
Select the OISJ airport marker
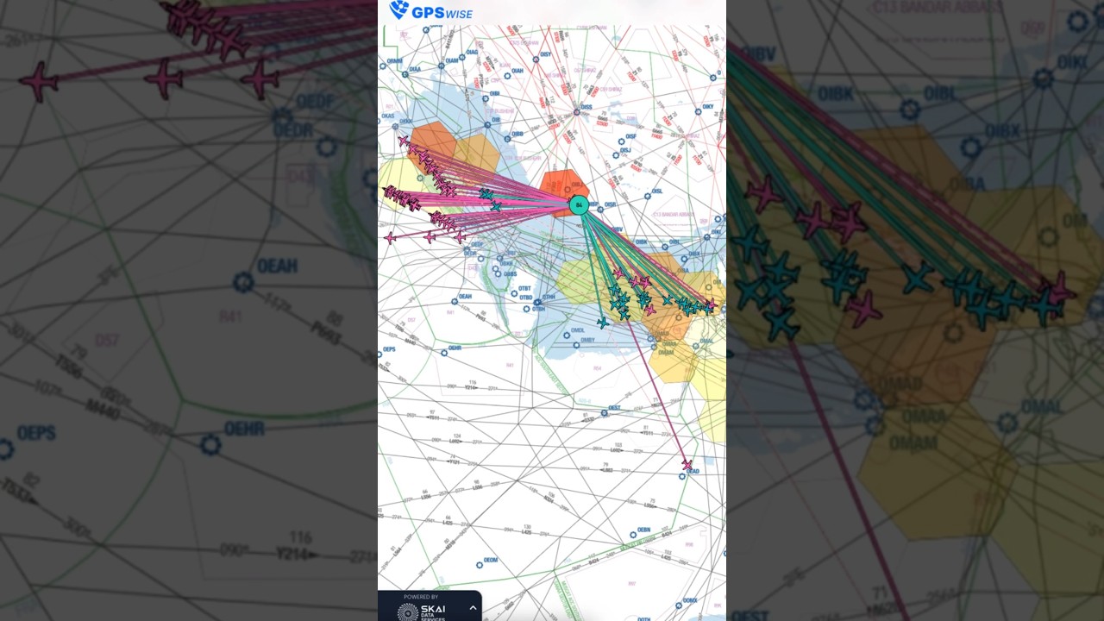point(616,155)
